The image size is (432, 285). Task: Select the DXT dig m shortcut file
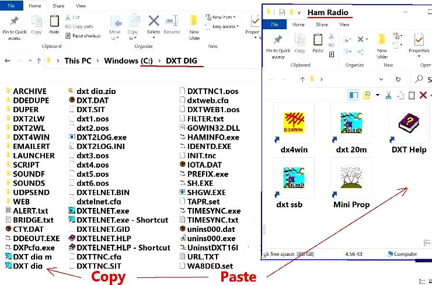tap(29, 257)
